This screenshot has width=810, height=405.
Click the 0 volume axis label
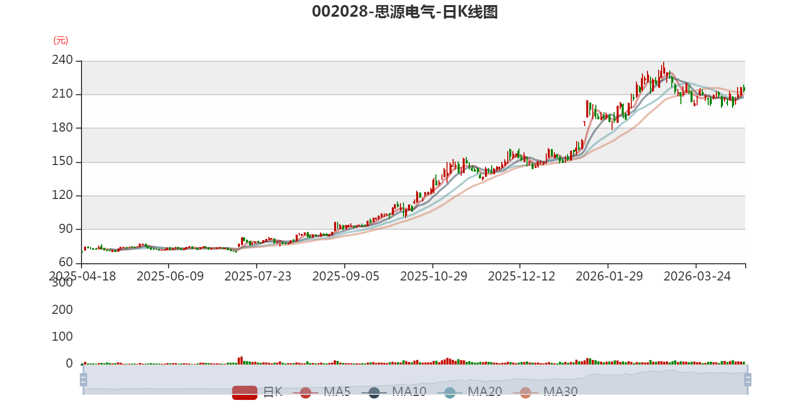point(69,363)
